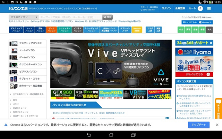The image size is (222, 139).
Task: Open the SUMMER FESTA promo banner
Action: [111, 94]
